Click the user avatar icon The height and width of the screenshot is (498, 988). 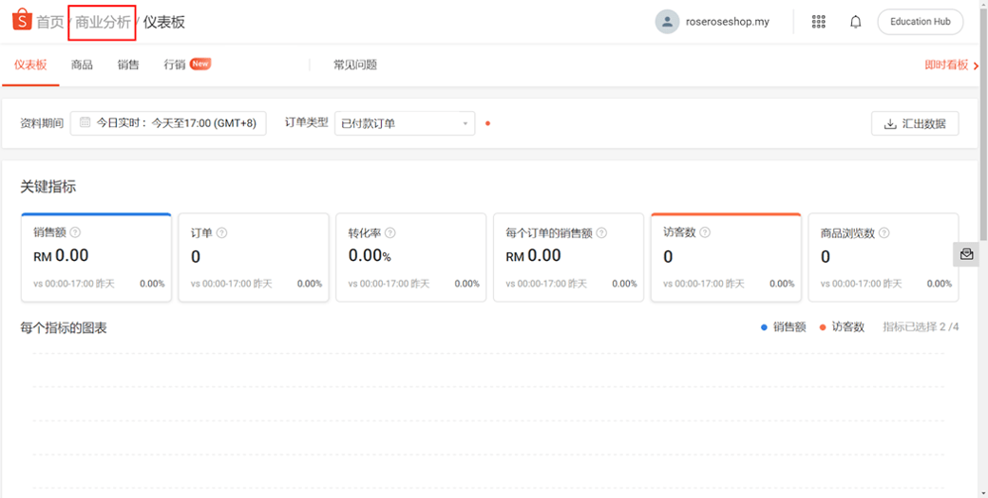pyautogui.click(x=667, y=22)
